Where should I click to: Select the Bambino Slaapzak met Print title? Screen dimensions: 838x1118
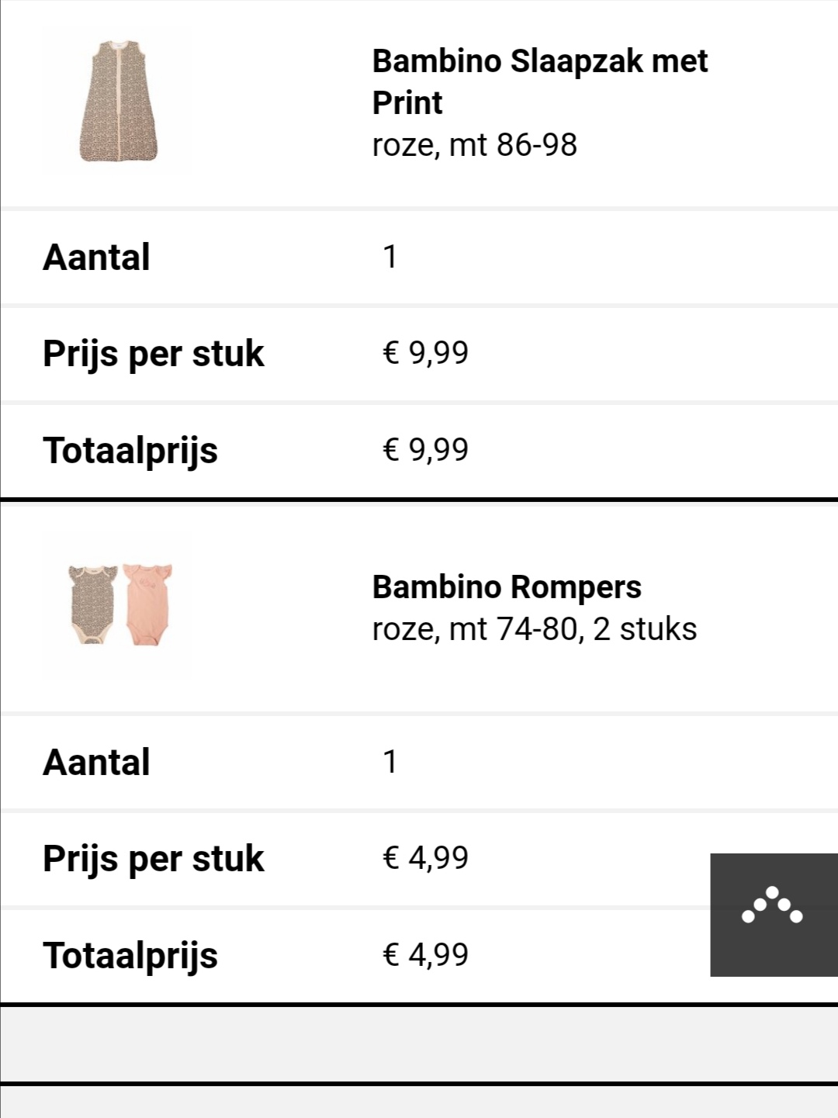pos(539,81)
